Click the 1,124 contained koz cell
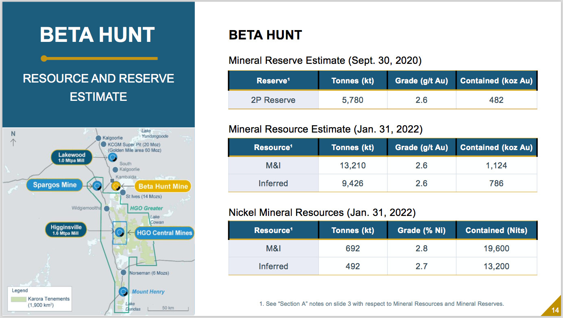 click(496, 166)
